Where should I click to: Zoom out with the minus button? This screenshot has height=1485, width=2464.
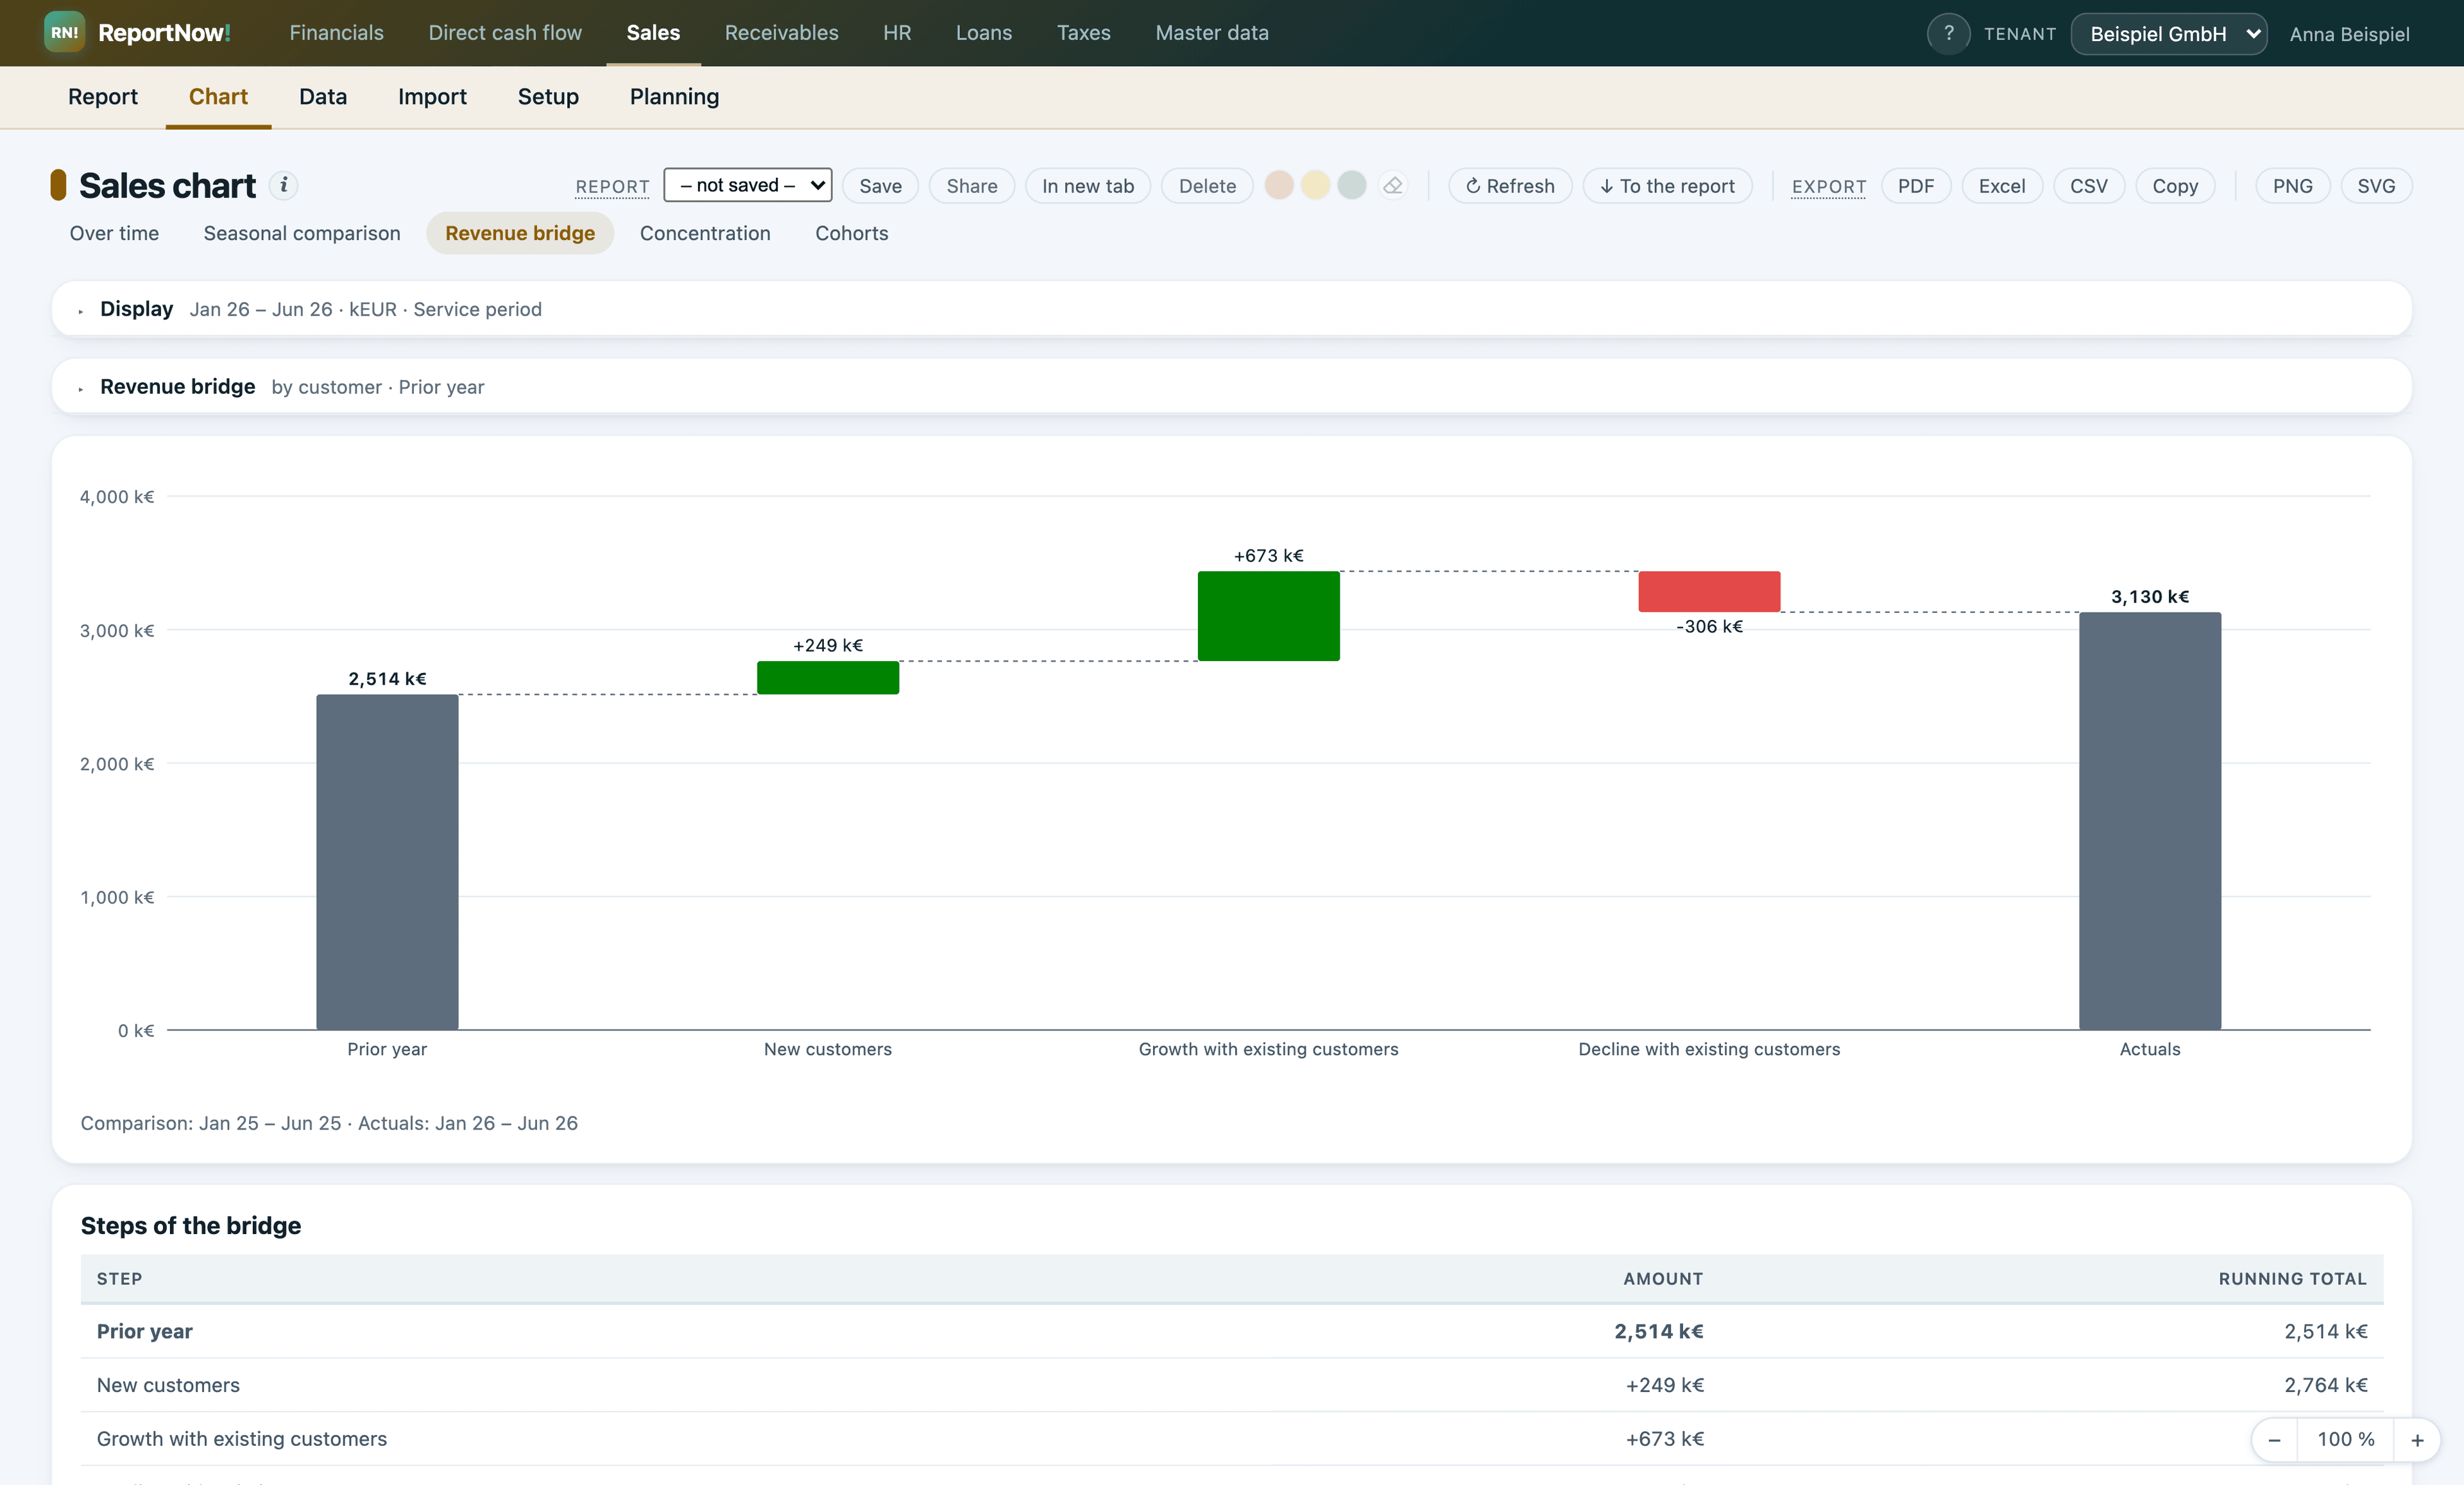coord(2274,1439)
